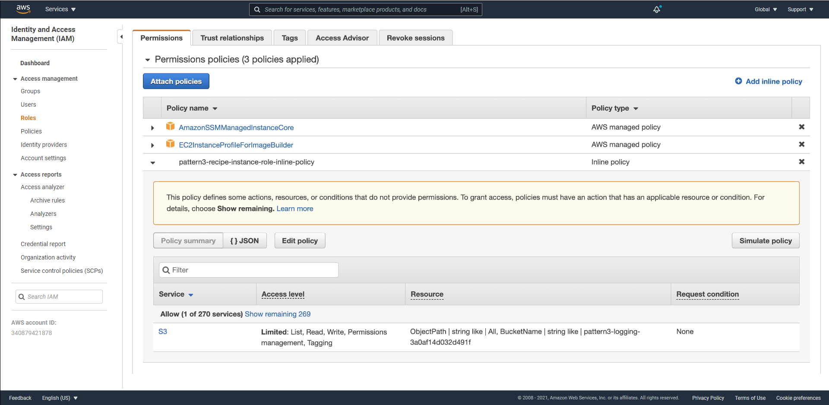Expand the EC2InstanceProfileForImageBuilder policy row
Image resolution: width=829 pixels, height=405 pixels.
[152, 145]
